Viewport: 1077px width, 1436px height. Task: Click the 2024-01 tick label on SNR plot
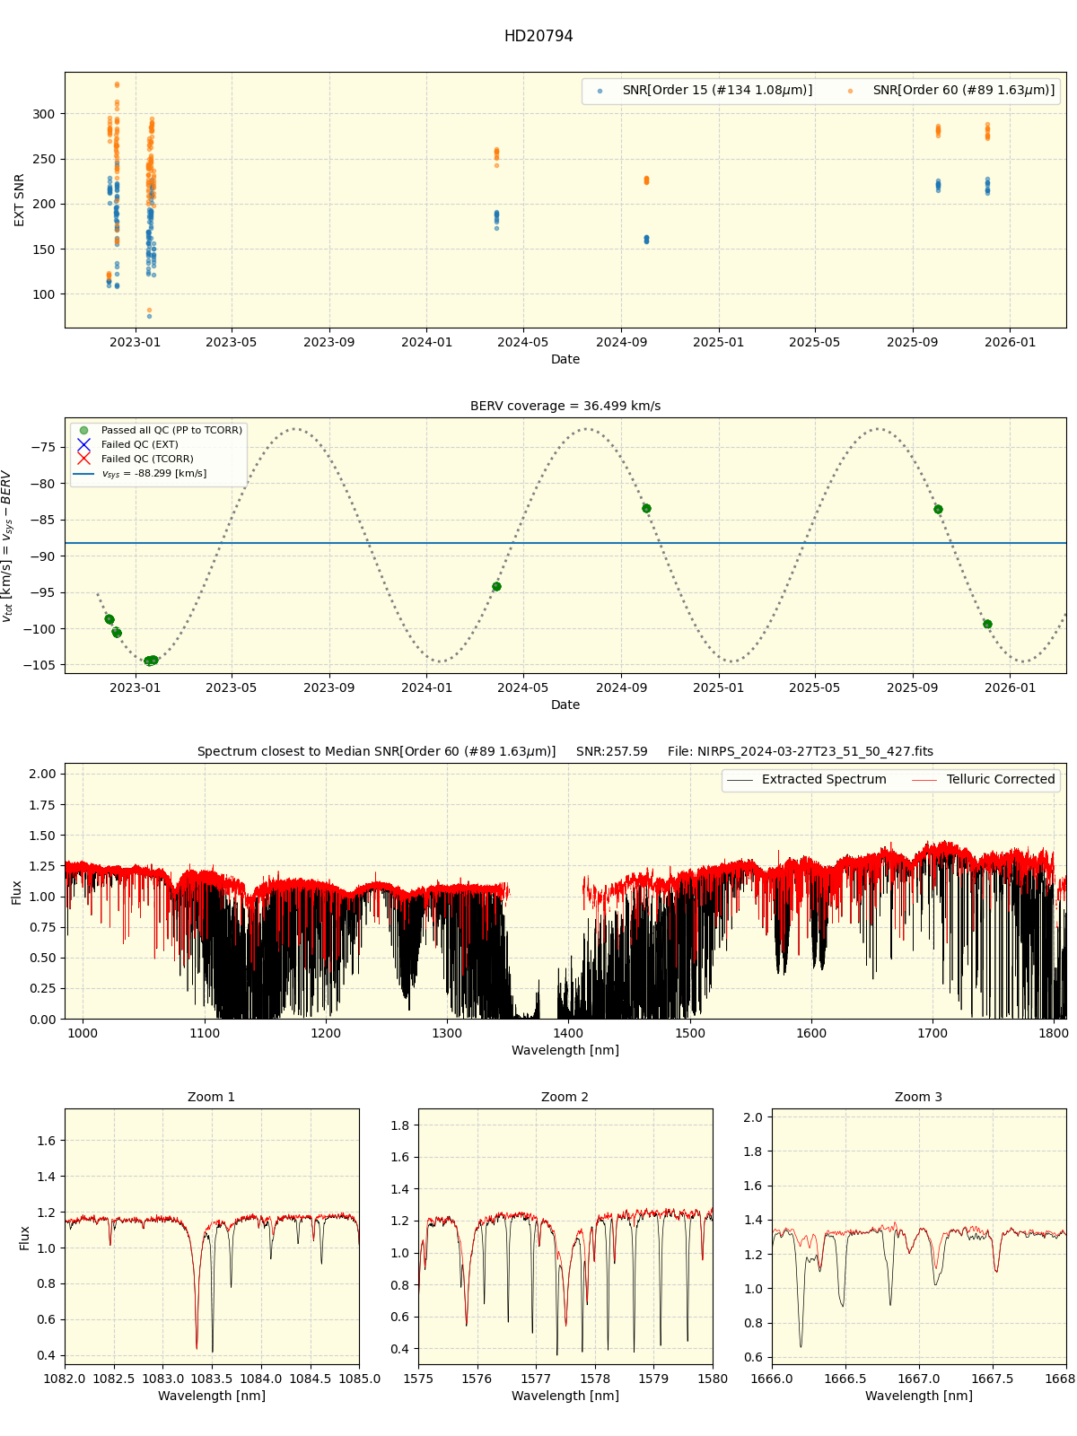(x=426, y=341)
